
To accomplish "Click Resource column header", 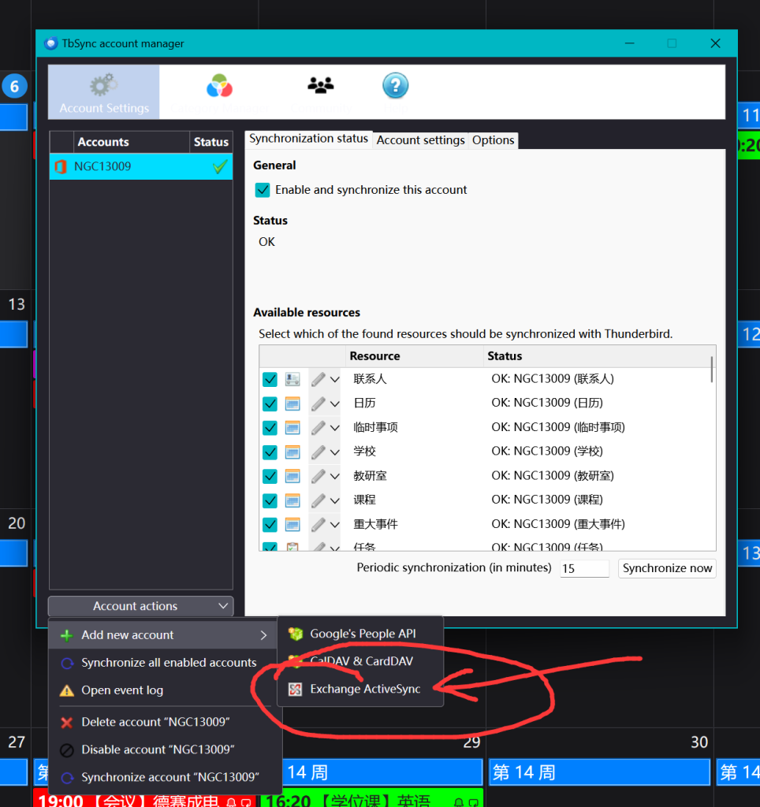I will point(415,356).
